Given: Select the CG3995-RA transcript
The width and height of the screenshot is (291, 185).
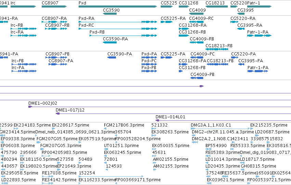Looking at the screenshot, I should 241,29.
